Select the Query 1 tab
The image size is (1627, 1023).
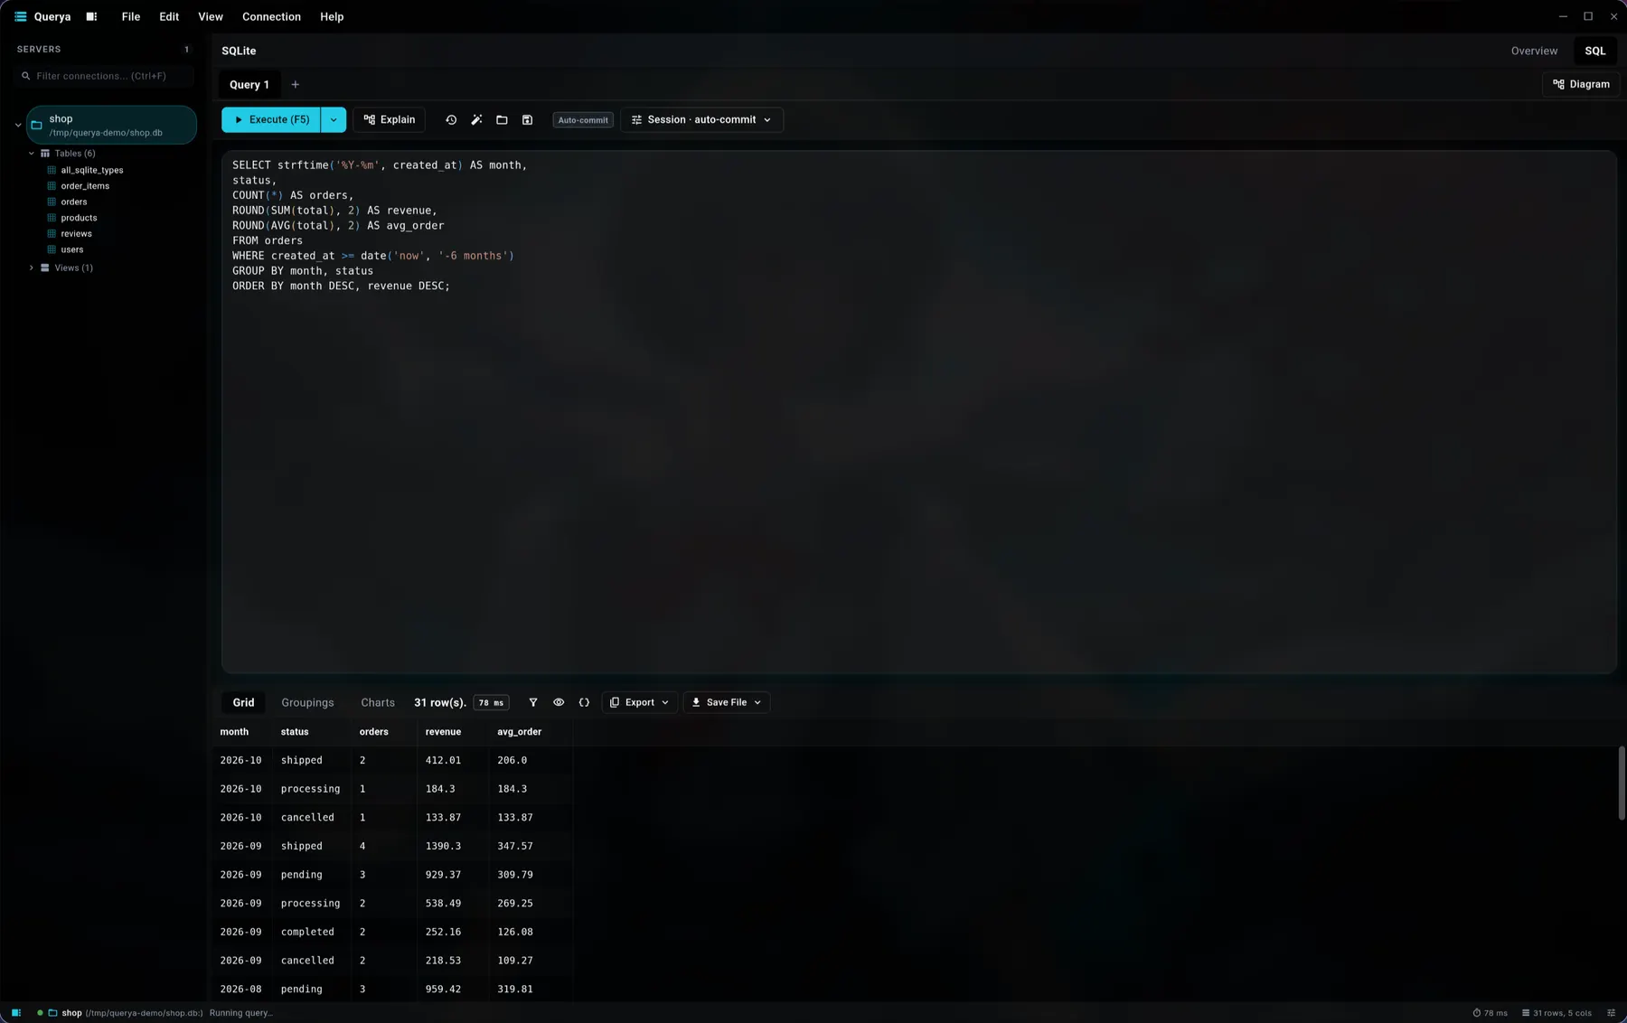click(x=249, y=85)
